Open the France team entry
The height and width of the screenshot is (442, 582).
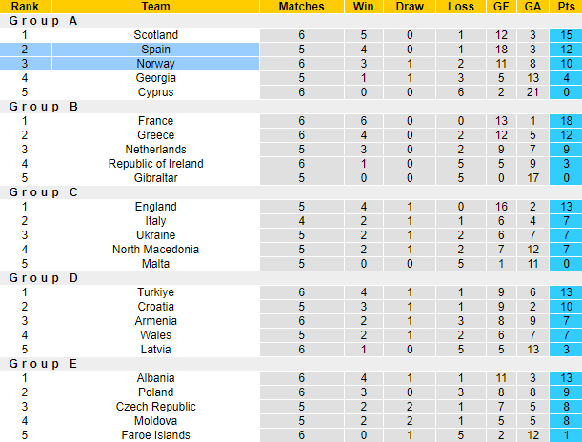[155, 121]
